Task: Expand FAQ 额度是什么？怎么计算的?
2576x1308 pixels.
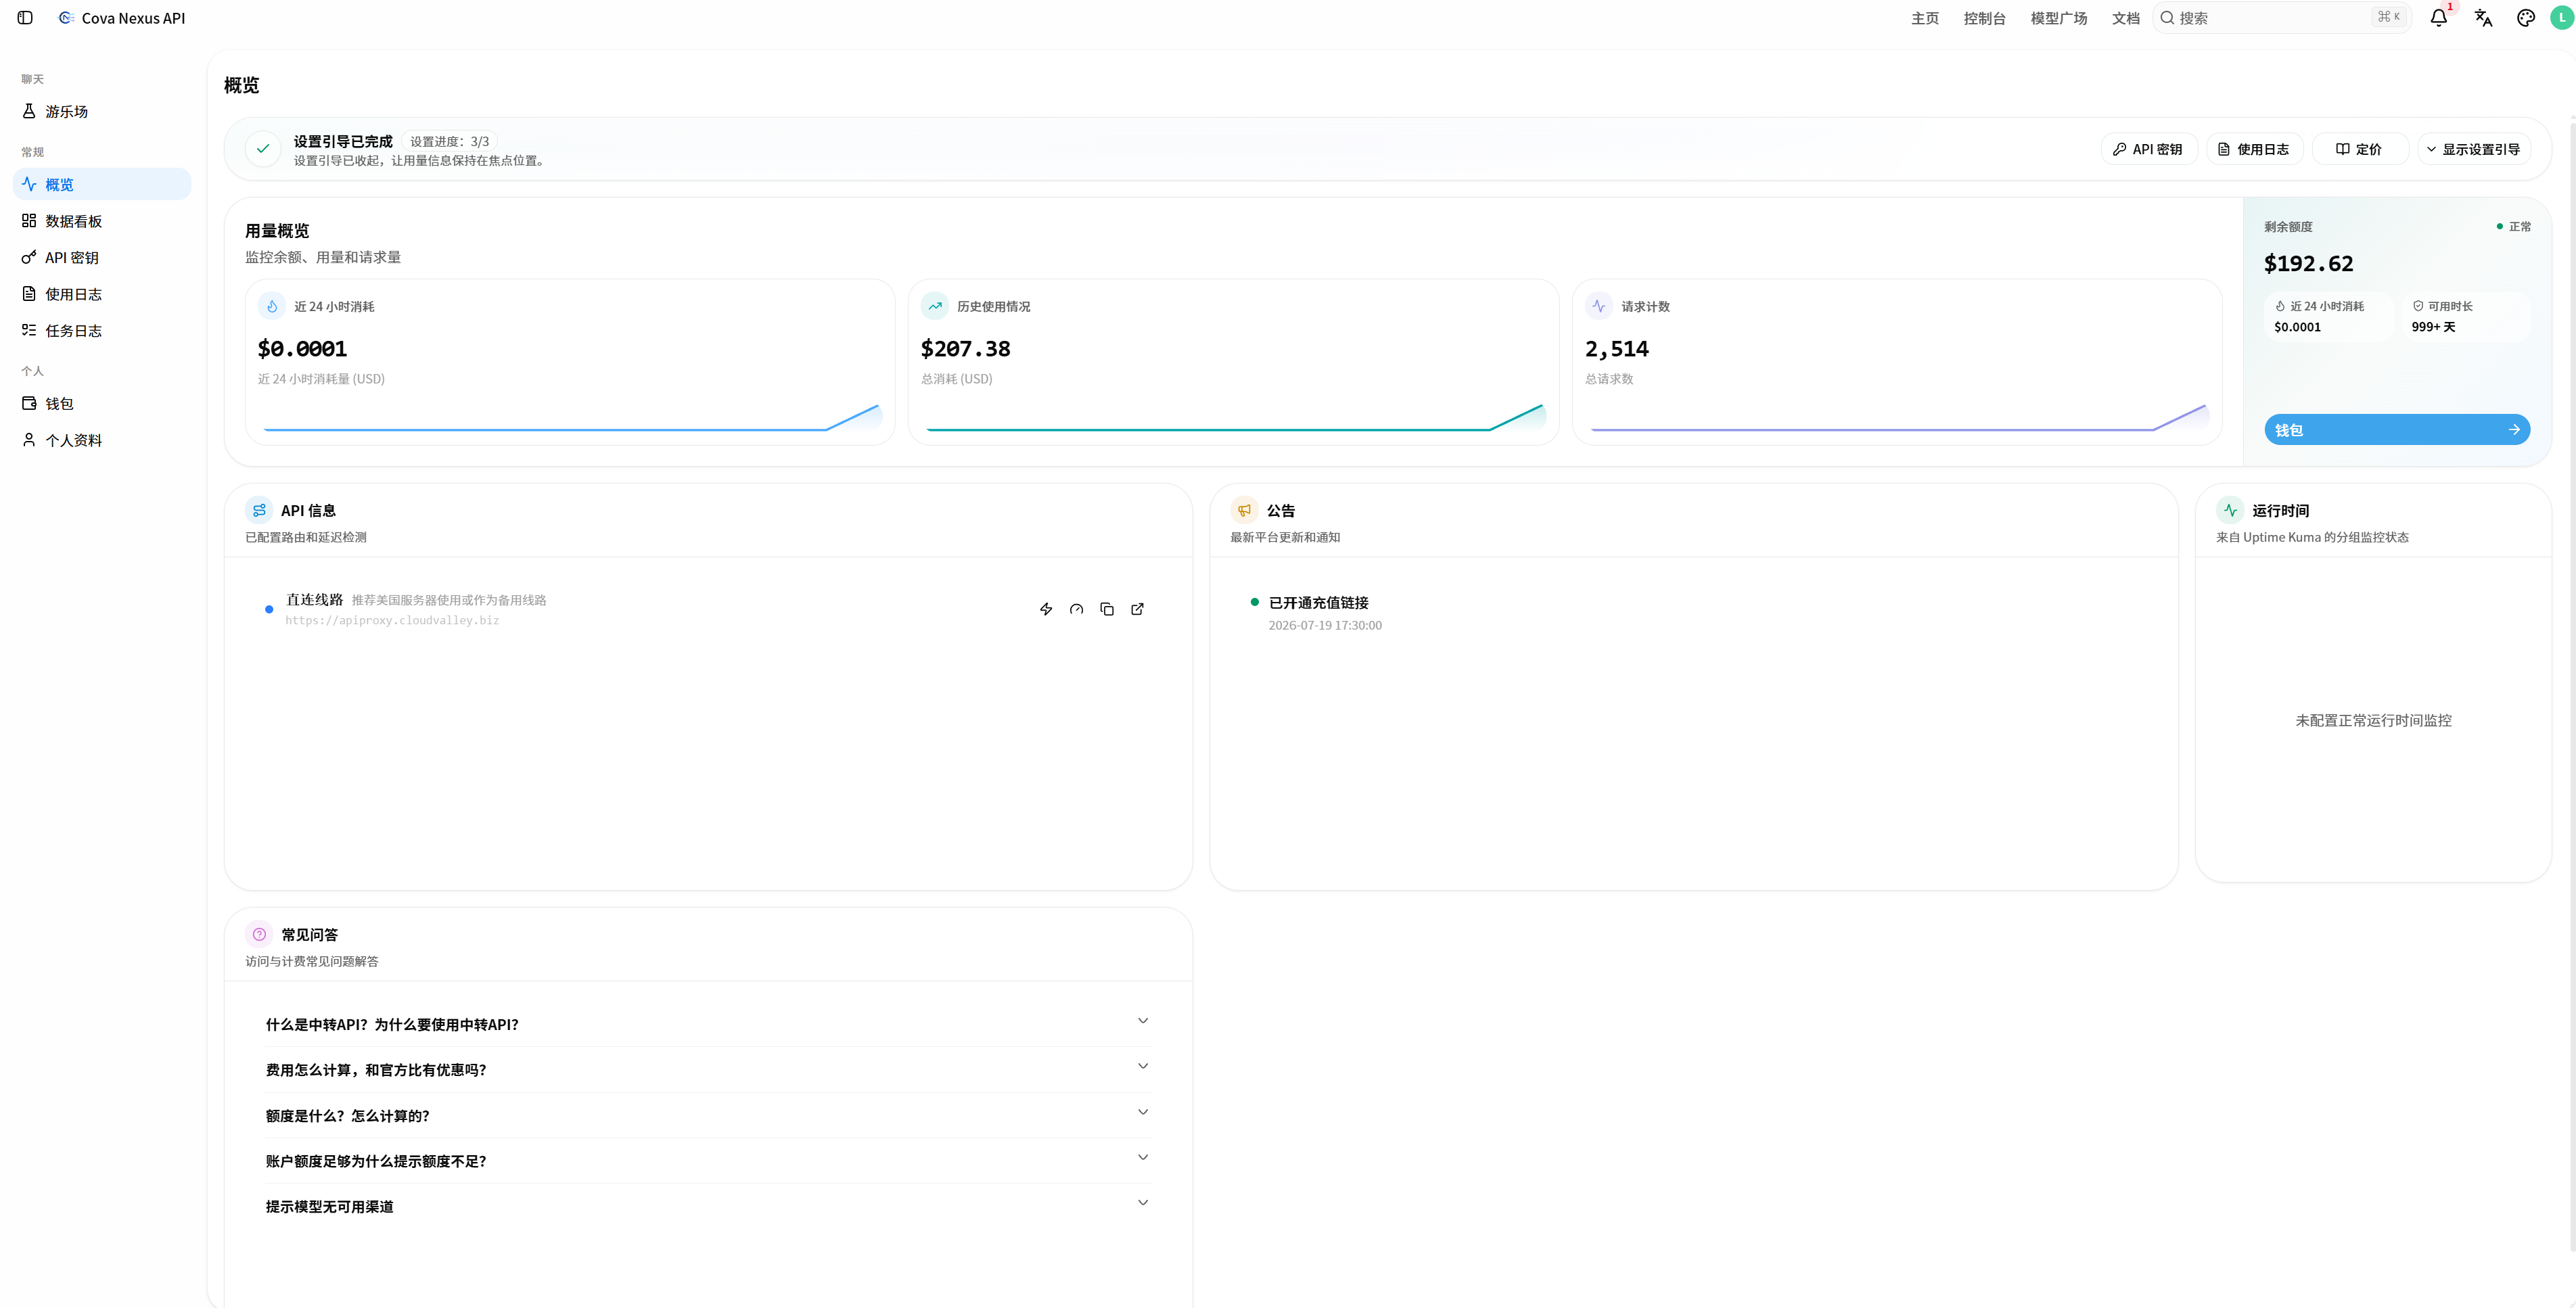Action: coord(708,1115)
